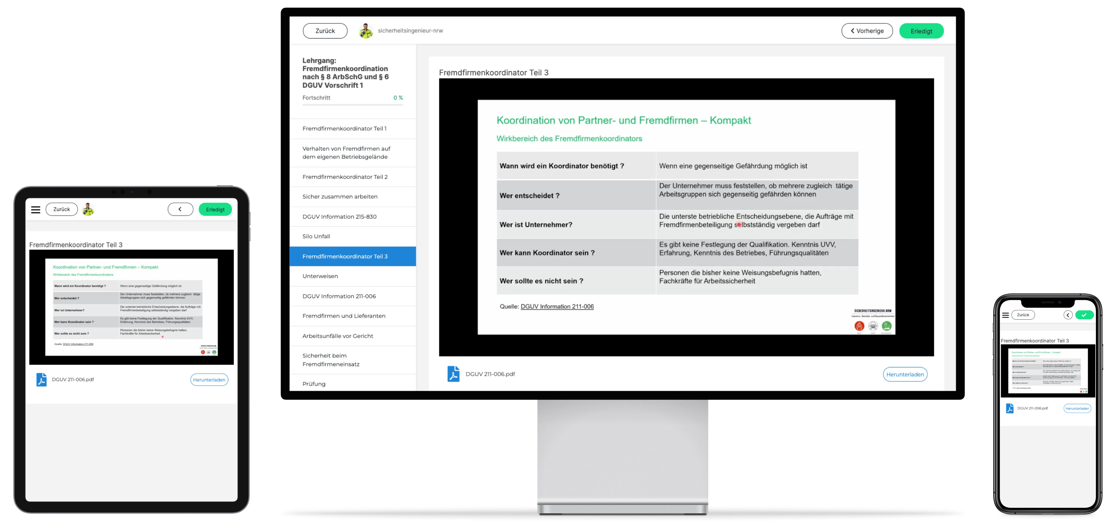Click the green logo icon on slide
1107x527 pixels.
(886, 326)
